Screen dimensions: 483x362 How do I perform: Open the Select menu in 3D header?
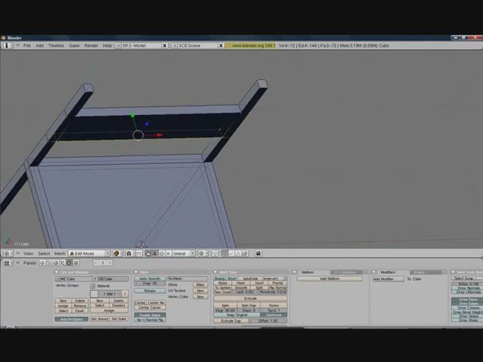pos(44,253)
